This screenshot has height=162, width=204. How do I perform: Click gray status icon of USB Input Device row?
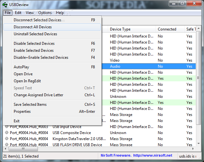coord(7,126)
